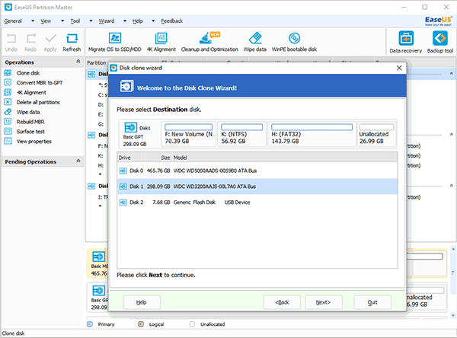Expand the Help menu dropdown arrow
This screenshot has width=457, height=338.
[153, 21]
